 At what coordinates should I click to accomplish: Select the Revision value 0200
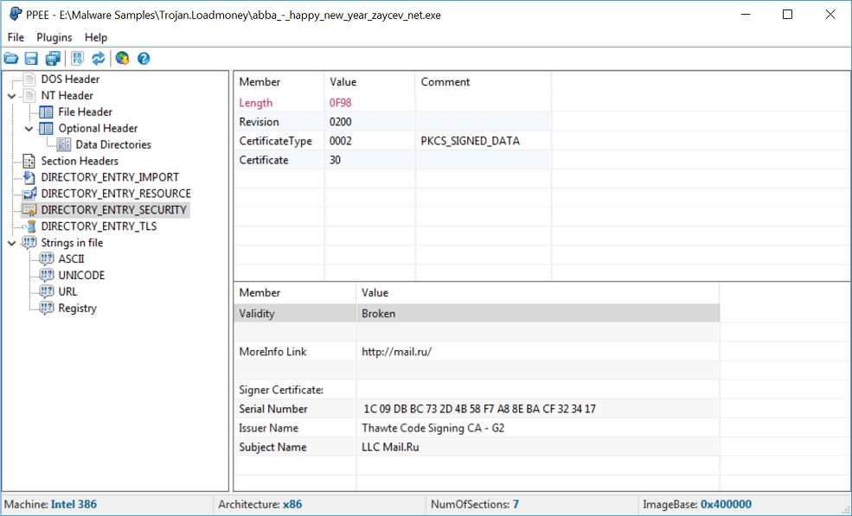click(x=340, y=122)
